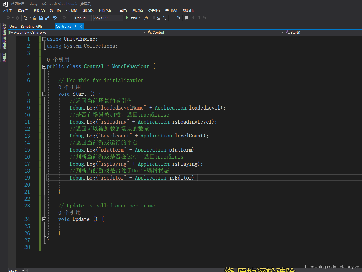Open the 项目(P) menu

click(x=55, y=11)
